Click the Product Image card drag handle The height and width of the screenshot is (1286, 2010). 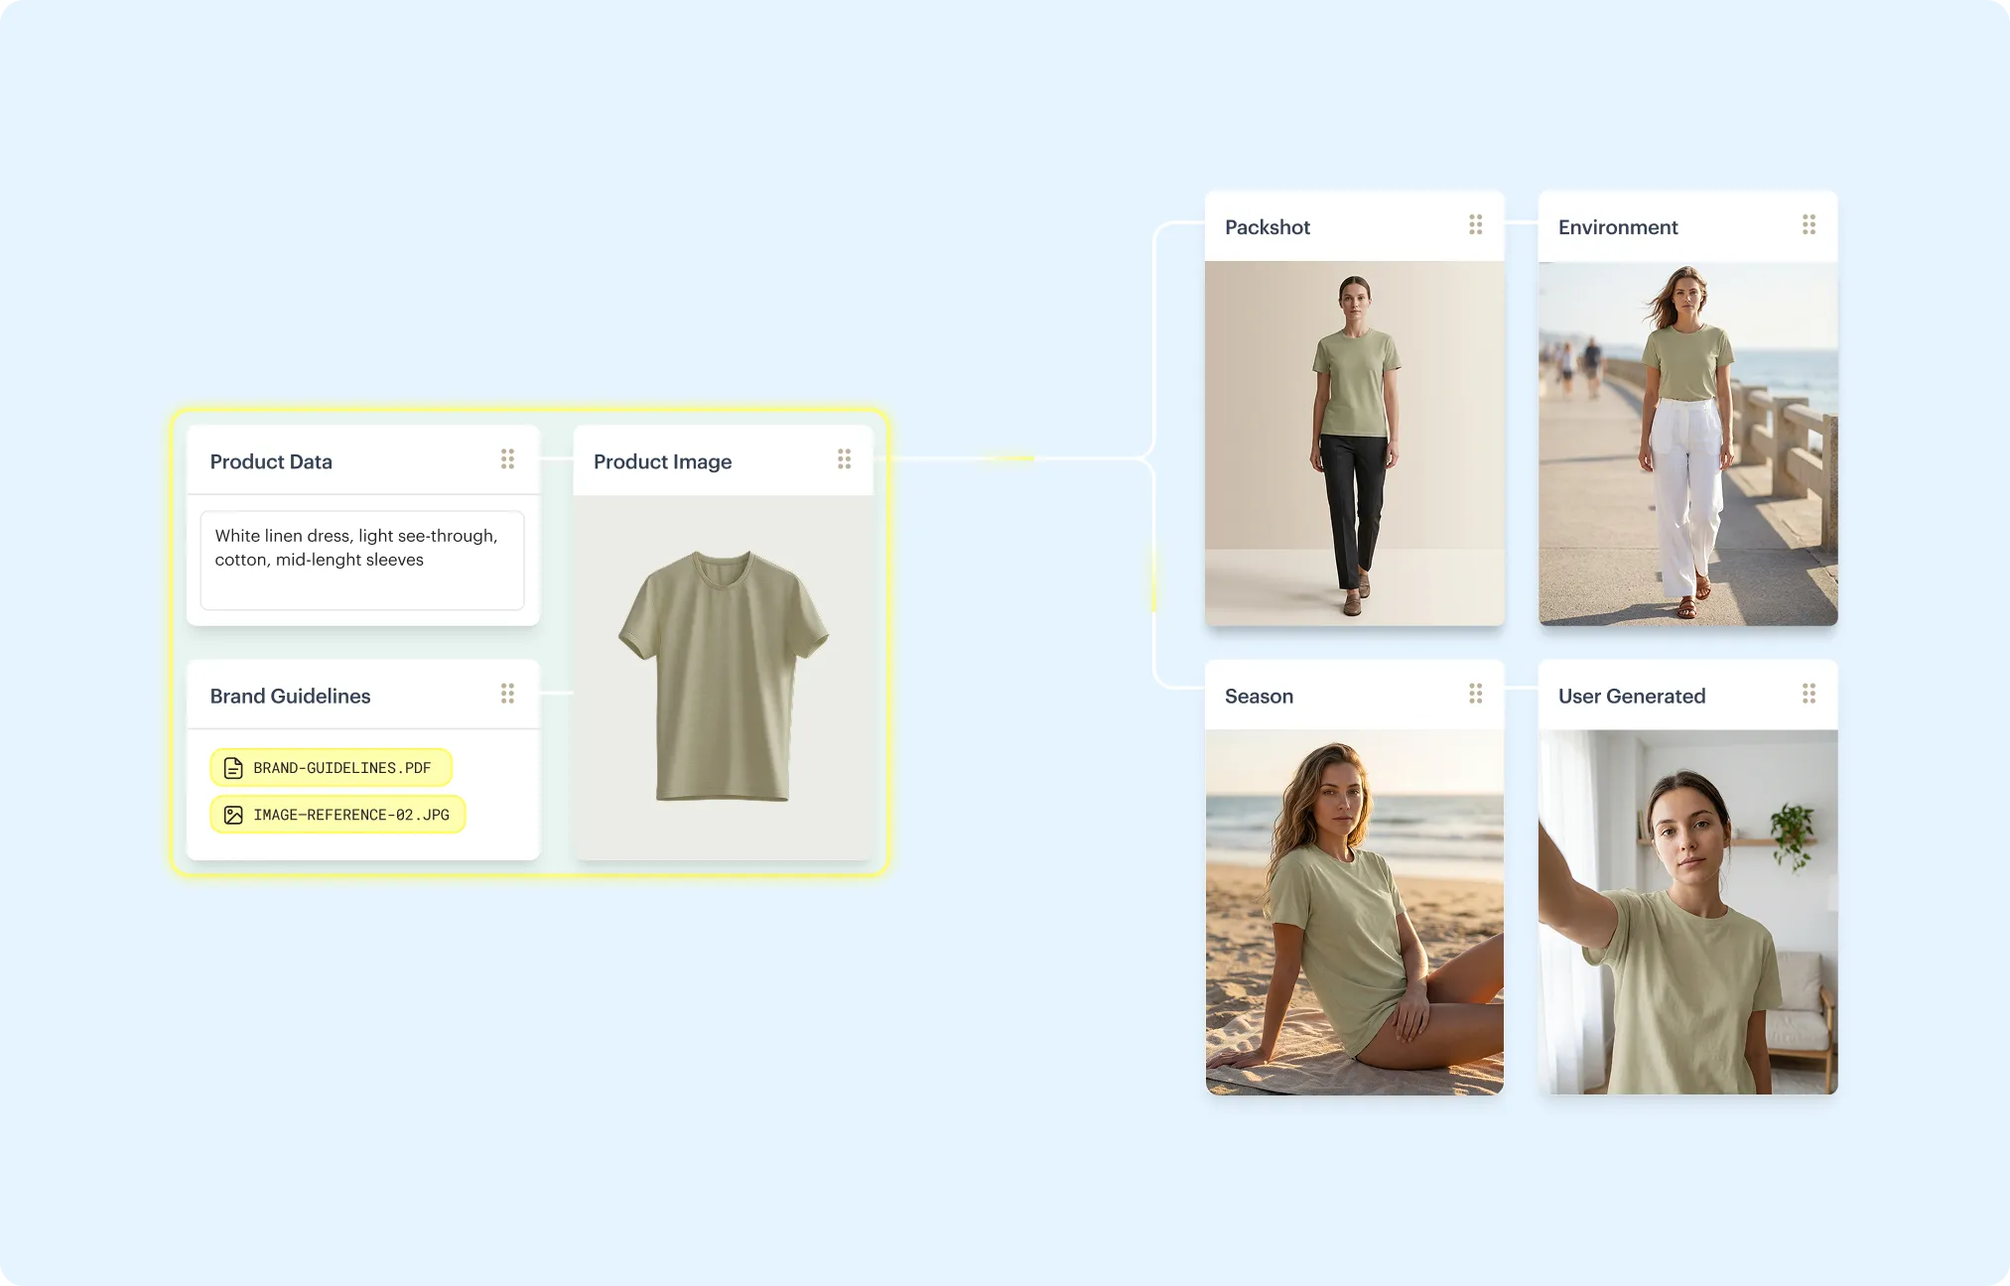click(x=844, y=458)
